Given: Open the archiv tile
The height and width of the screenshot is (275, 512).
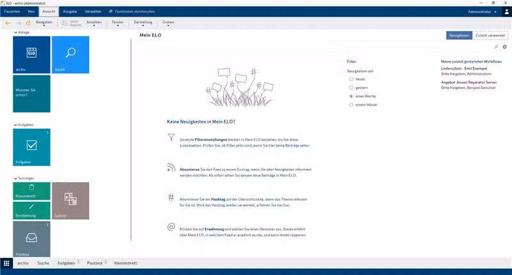Looking at the screenshot, I should tap(31, 54).
